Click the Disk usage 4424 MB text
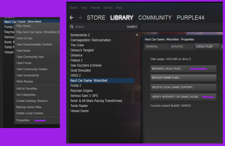The height and width of the screenshot is (146, 225). tap(171, 59)
